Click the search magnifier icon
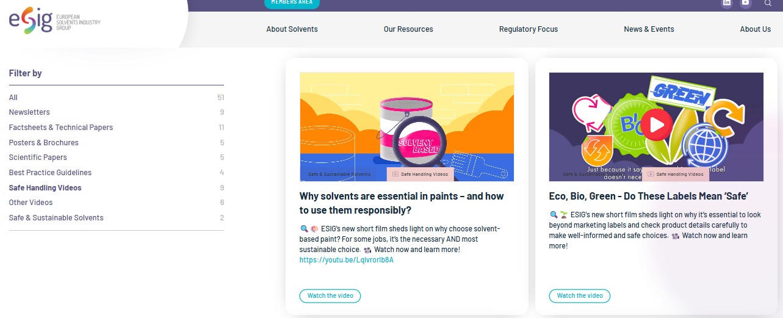The height and width of the screenshot is (318, 783). [768, 3]
